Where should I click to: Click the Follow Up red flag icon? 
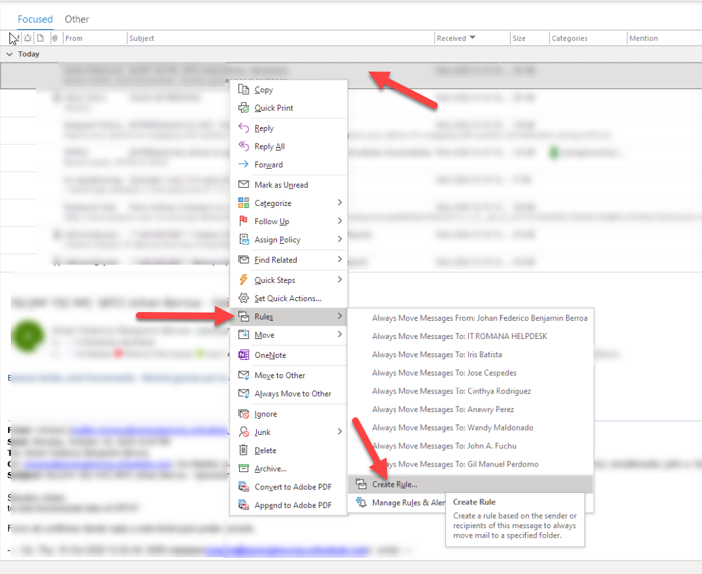pos(243,221)
